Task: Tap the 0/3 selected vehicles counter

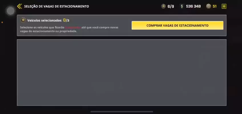Action: (66, 20)
